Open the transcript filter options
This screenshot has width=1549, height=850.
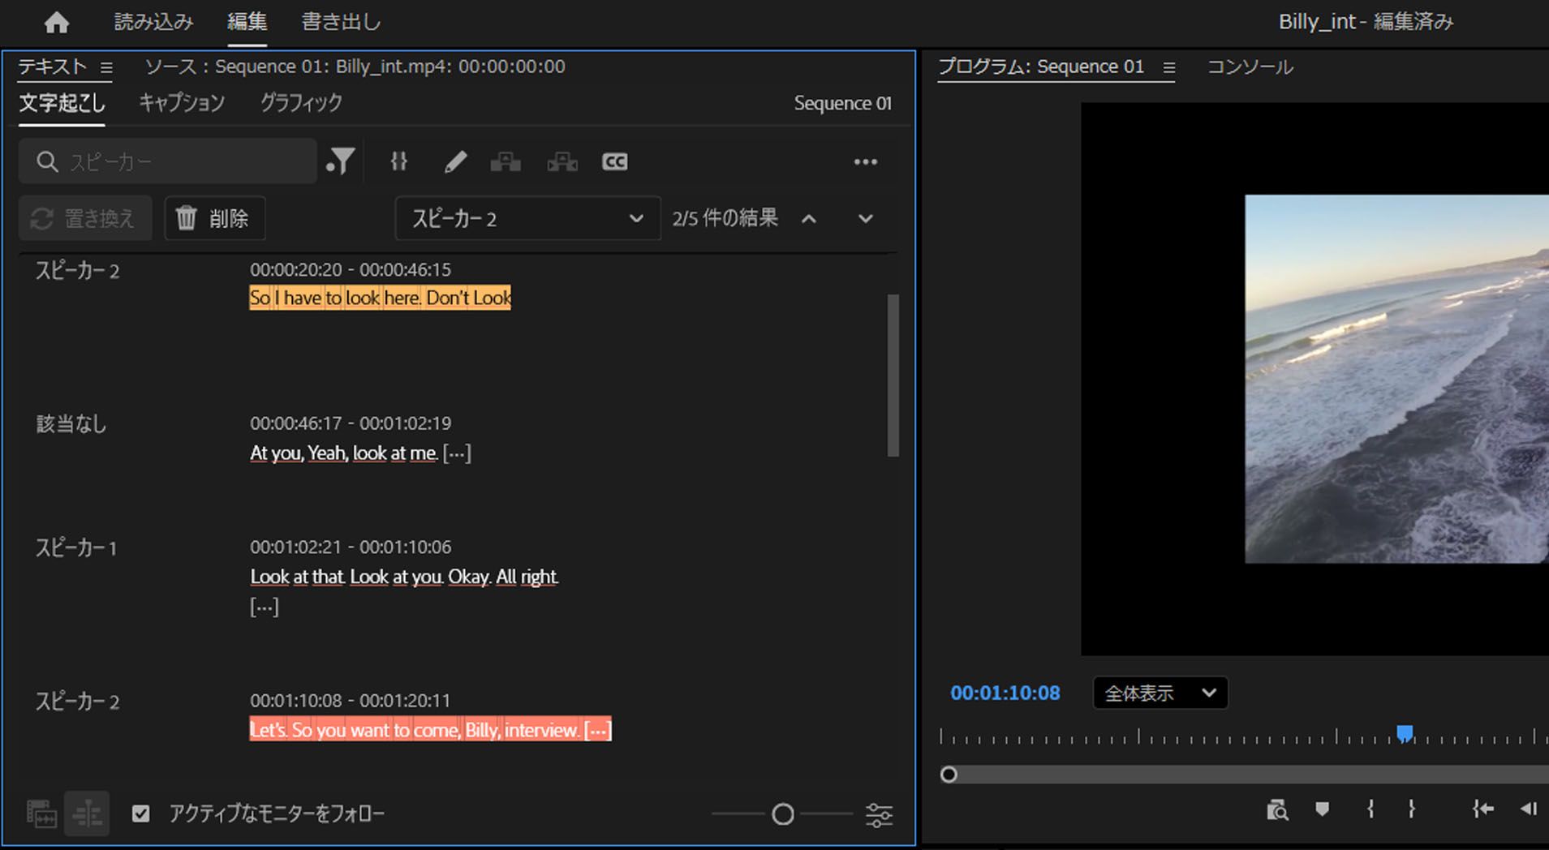click(341, 161)
